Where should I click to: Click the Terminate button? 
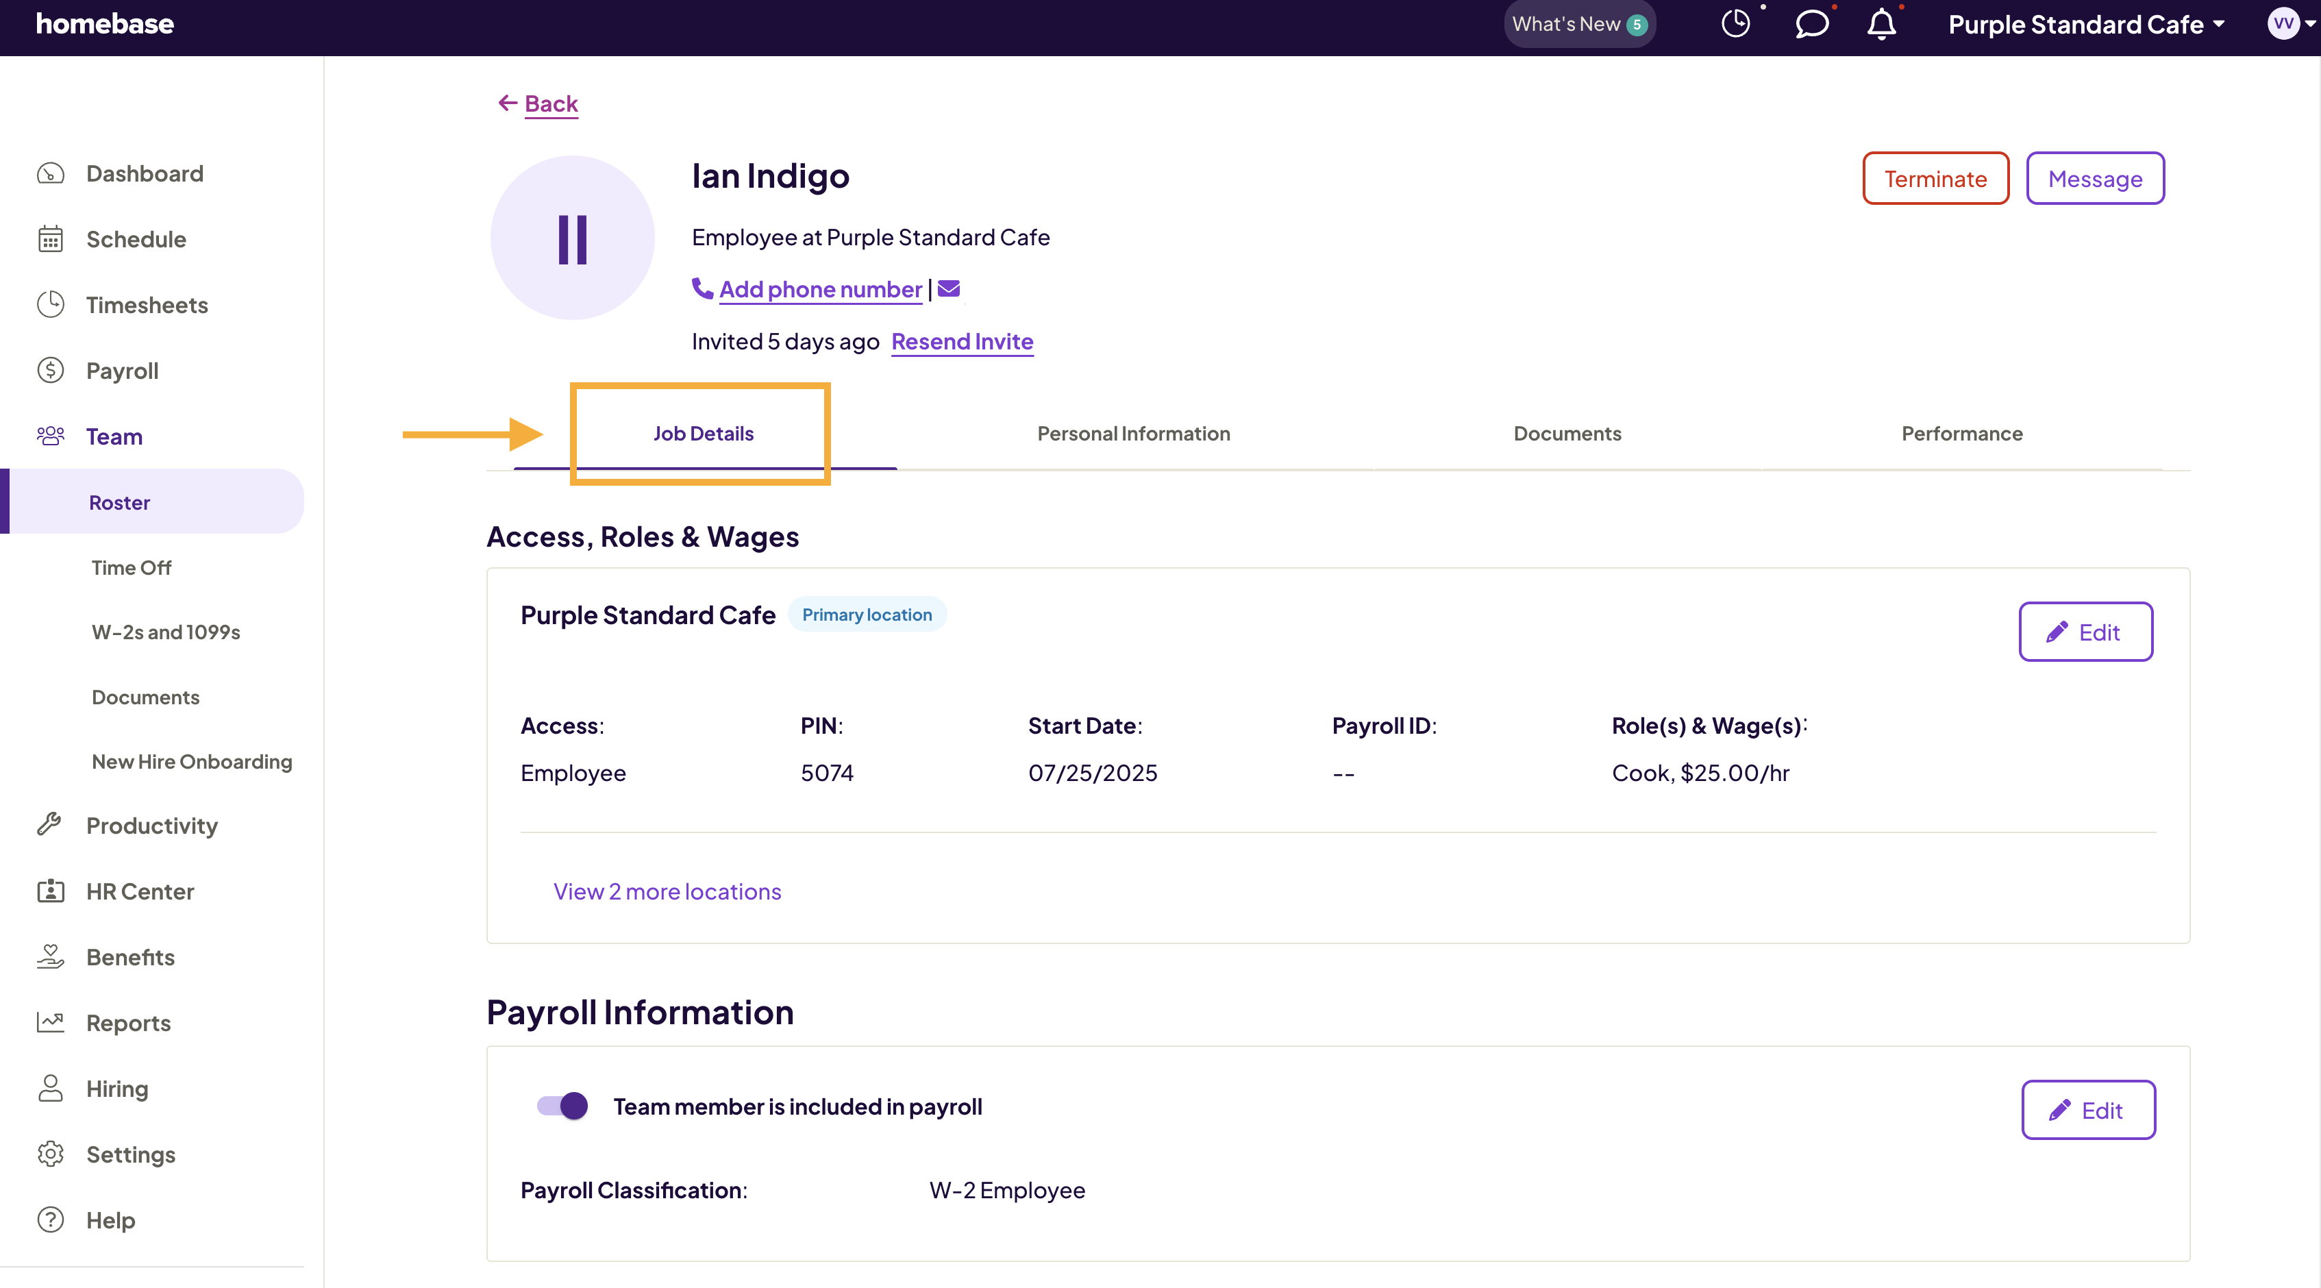(1935, 178)
